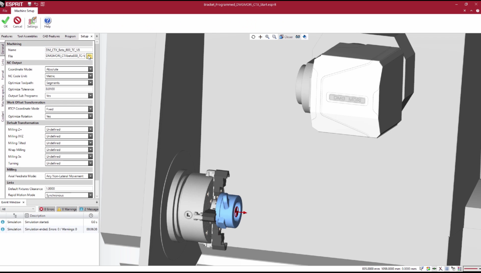The height and width of the screenshot is (273, 481).
Task: Cancel the machine setup changes
Action: pos(17,22)
